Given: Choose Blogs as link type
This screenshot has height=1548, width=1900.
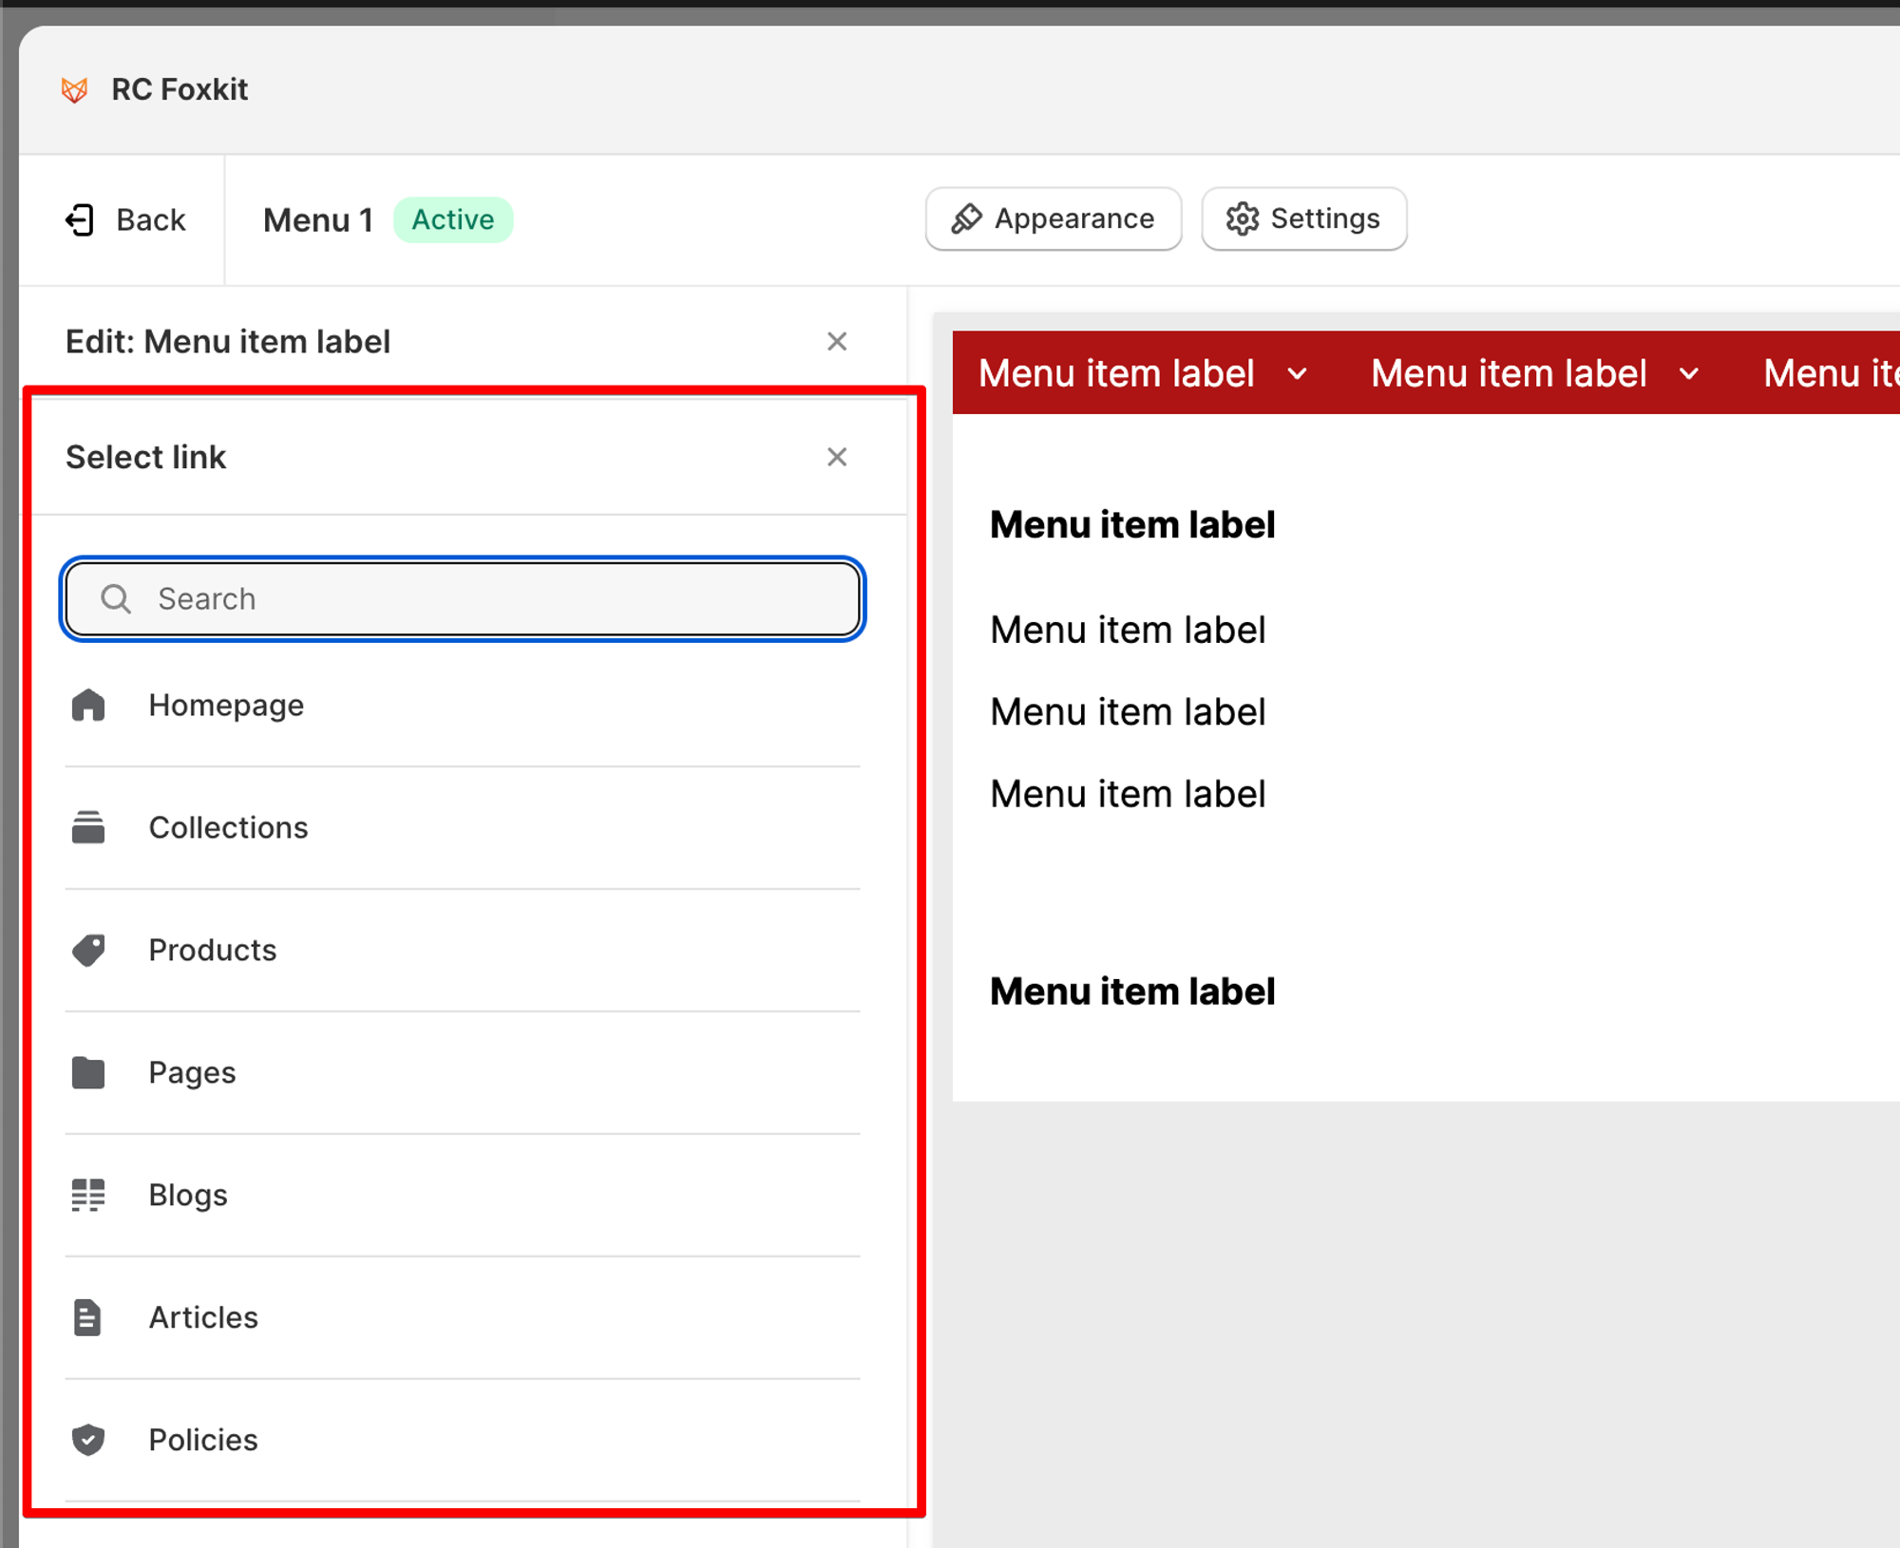Looking at the screenshot, I should click(463, 1196).
